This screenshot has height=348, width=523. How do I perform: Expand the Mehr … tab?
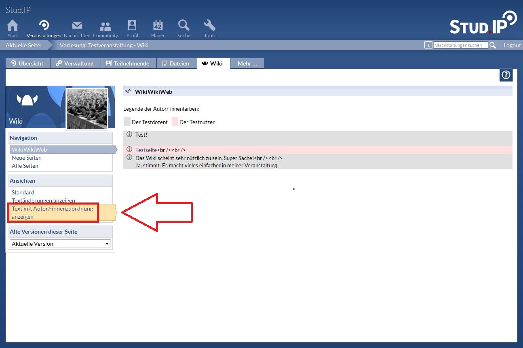[x=247, y=63]
